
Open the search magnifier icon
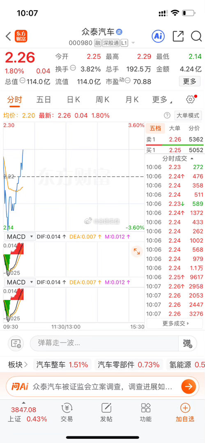(x=196, y=36)
